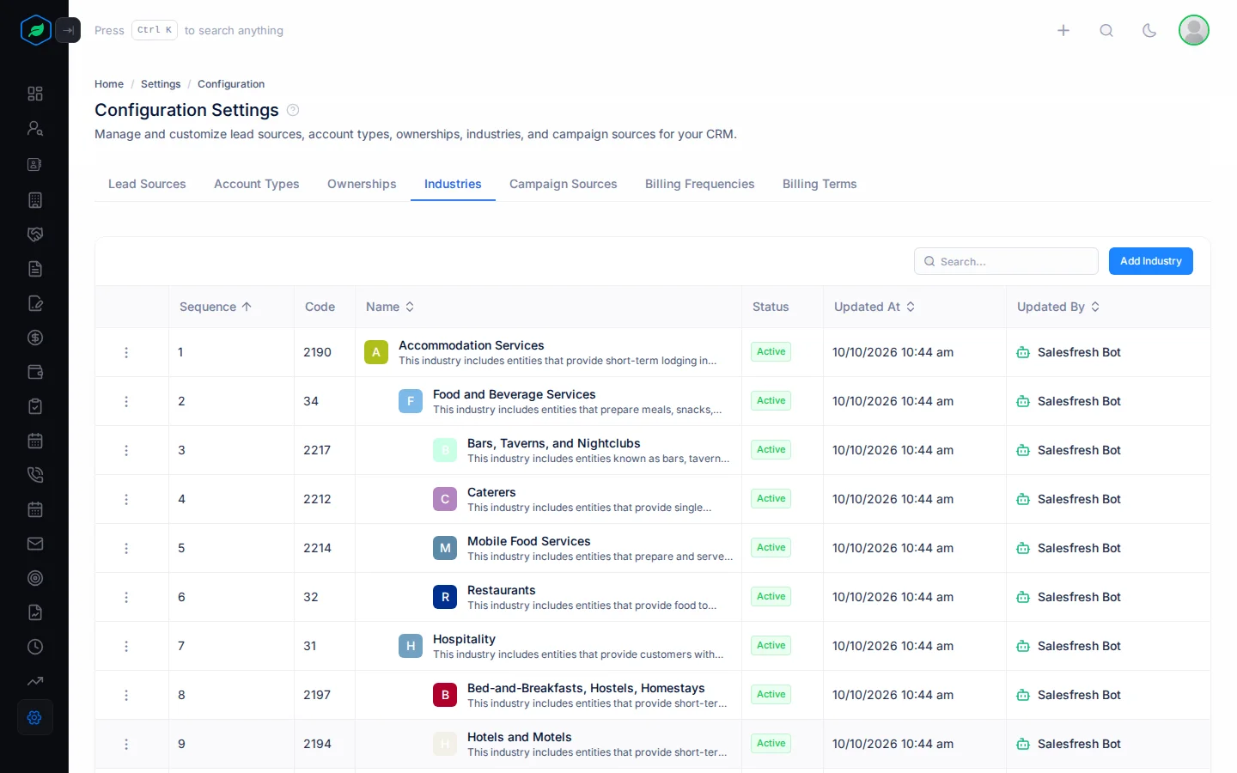Click the help icon beside Configuration Settings

[x=293, y=110]
